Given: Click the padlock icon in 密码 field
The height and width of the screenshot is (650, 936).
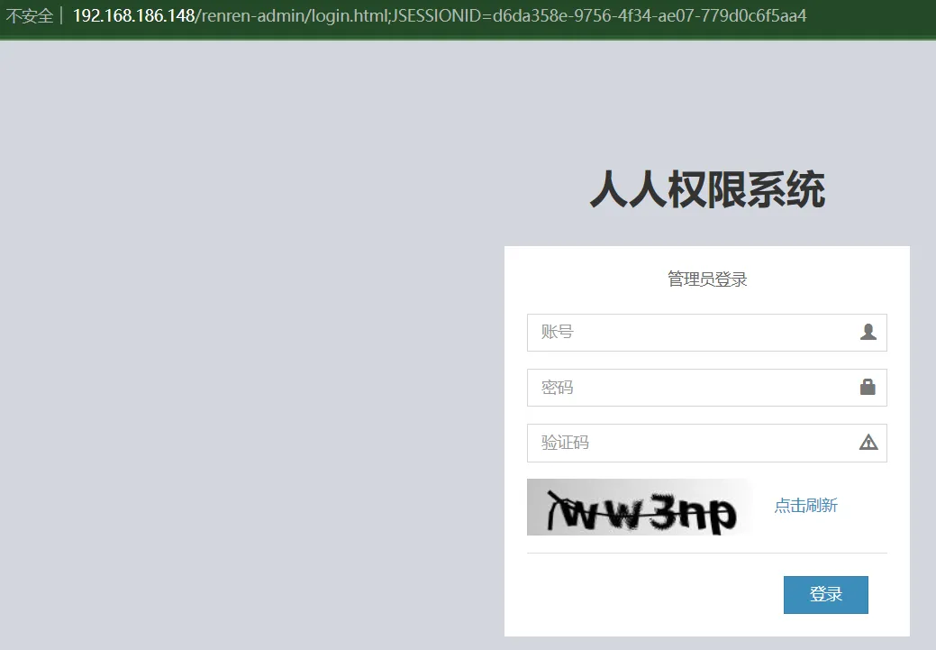Looking at the screenshot, I should 868,388.
